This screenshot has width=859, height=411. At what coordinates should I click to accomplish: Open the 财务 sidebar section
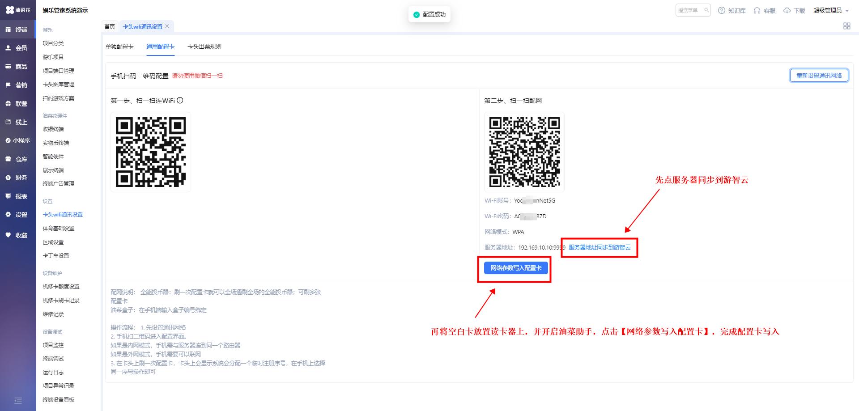(17, 178)
